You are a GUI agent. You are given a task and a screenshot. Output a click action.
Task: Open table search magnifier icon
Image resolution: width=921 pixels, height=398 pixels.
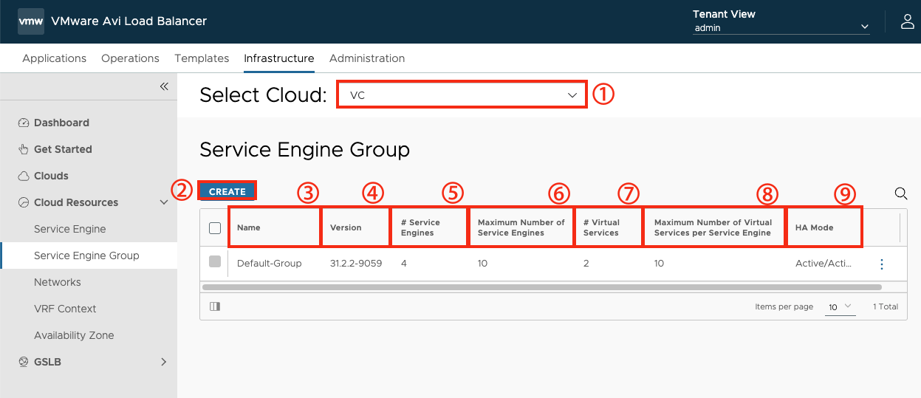pyautogui.click(x=901, y=193)
